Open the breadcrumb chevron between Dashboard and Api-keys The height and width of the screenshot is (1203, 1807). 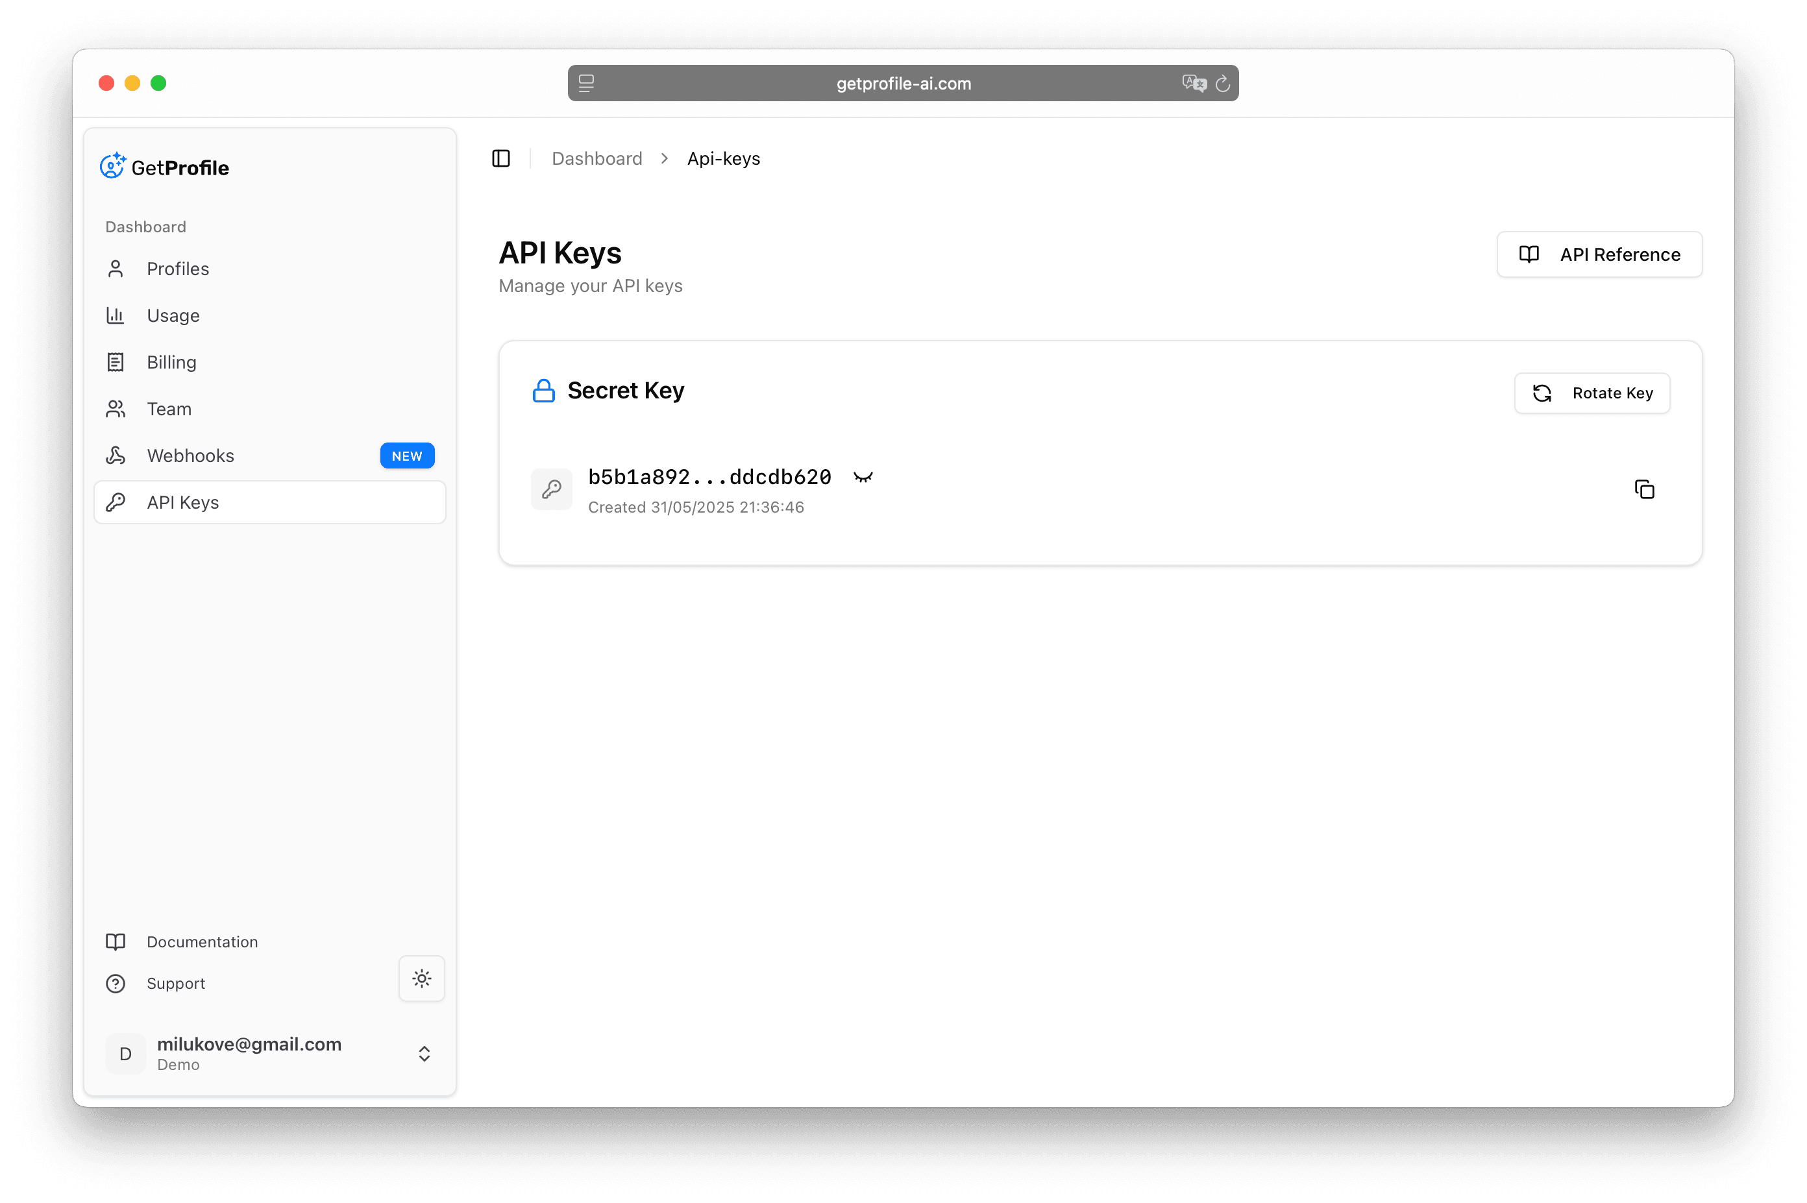[664, 158]
